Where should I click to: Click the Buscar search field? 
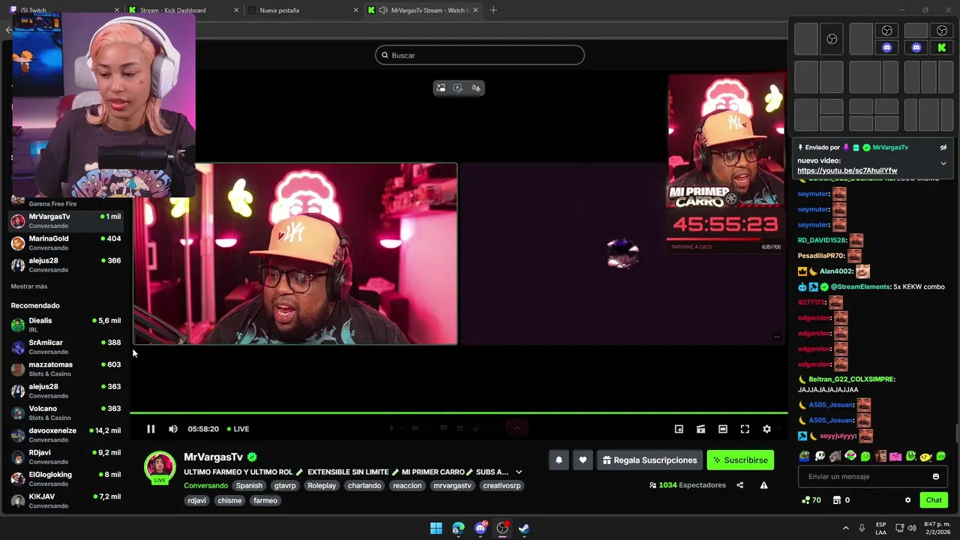[480, 55]
